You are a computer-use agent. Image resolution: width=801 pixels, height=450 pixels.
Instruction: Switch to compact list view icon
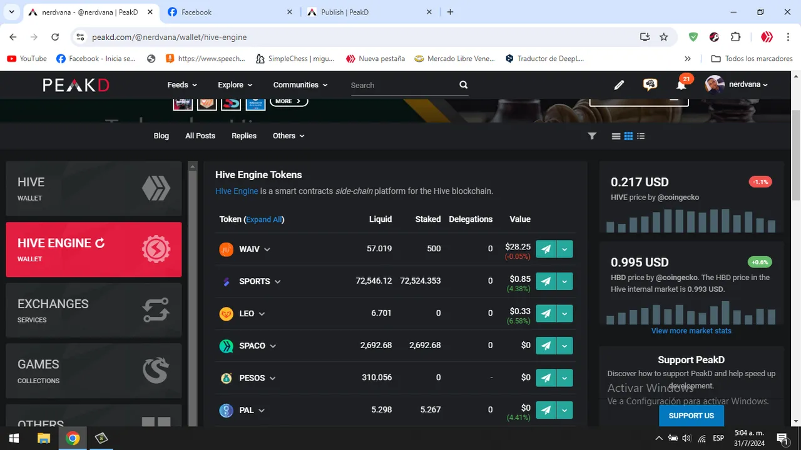641,136
